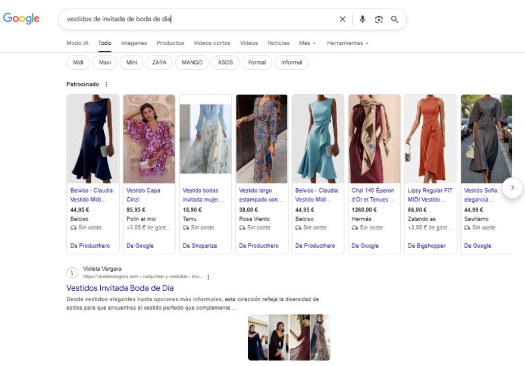The image size is (525, 366).
Task: Open the Rosa Viento printed long dress image
Action: coord(261,139)
